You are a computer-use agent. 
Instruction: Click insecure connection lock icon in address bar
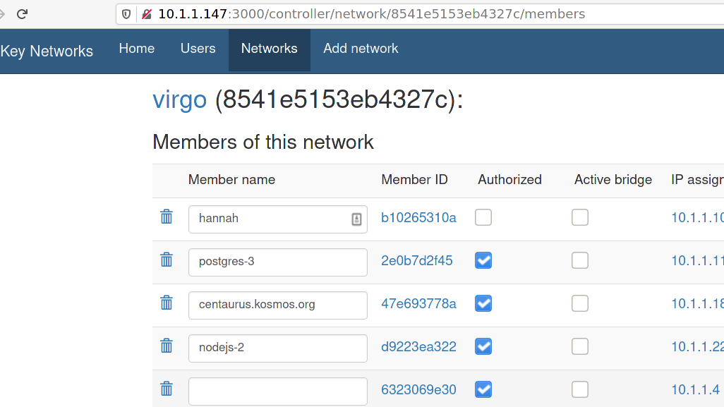pos(147,14)
